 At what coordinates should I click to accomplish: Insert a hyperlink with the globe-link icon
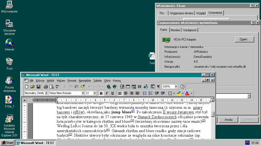click(x=109, y=87)
